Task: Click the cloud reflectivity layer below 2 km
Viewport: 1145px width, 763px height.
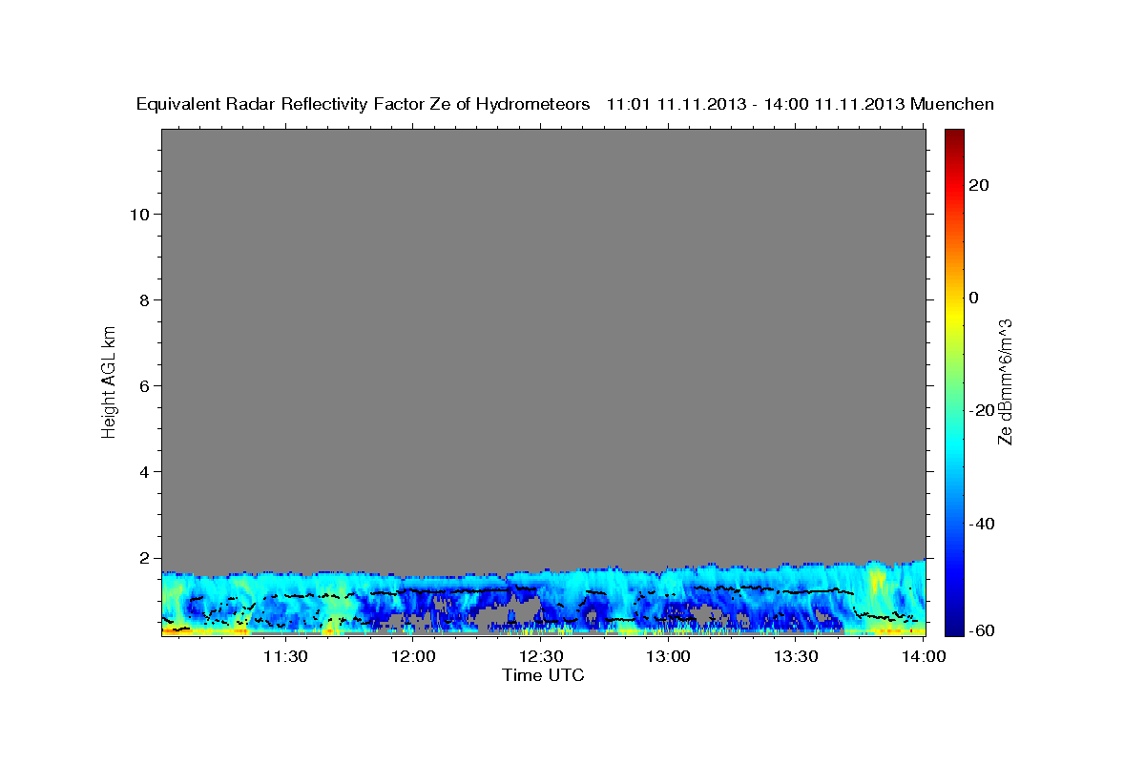Action: tap(543, 601)
